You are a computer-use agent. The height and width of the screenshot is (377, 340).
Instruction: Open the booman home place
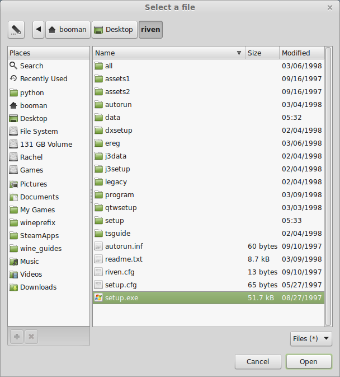49,105
